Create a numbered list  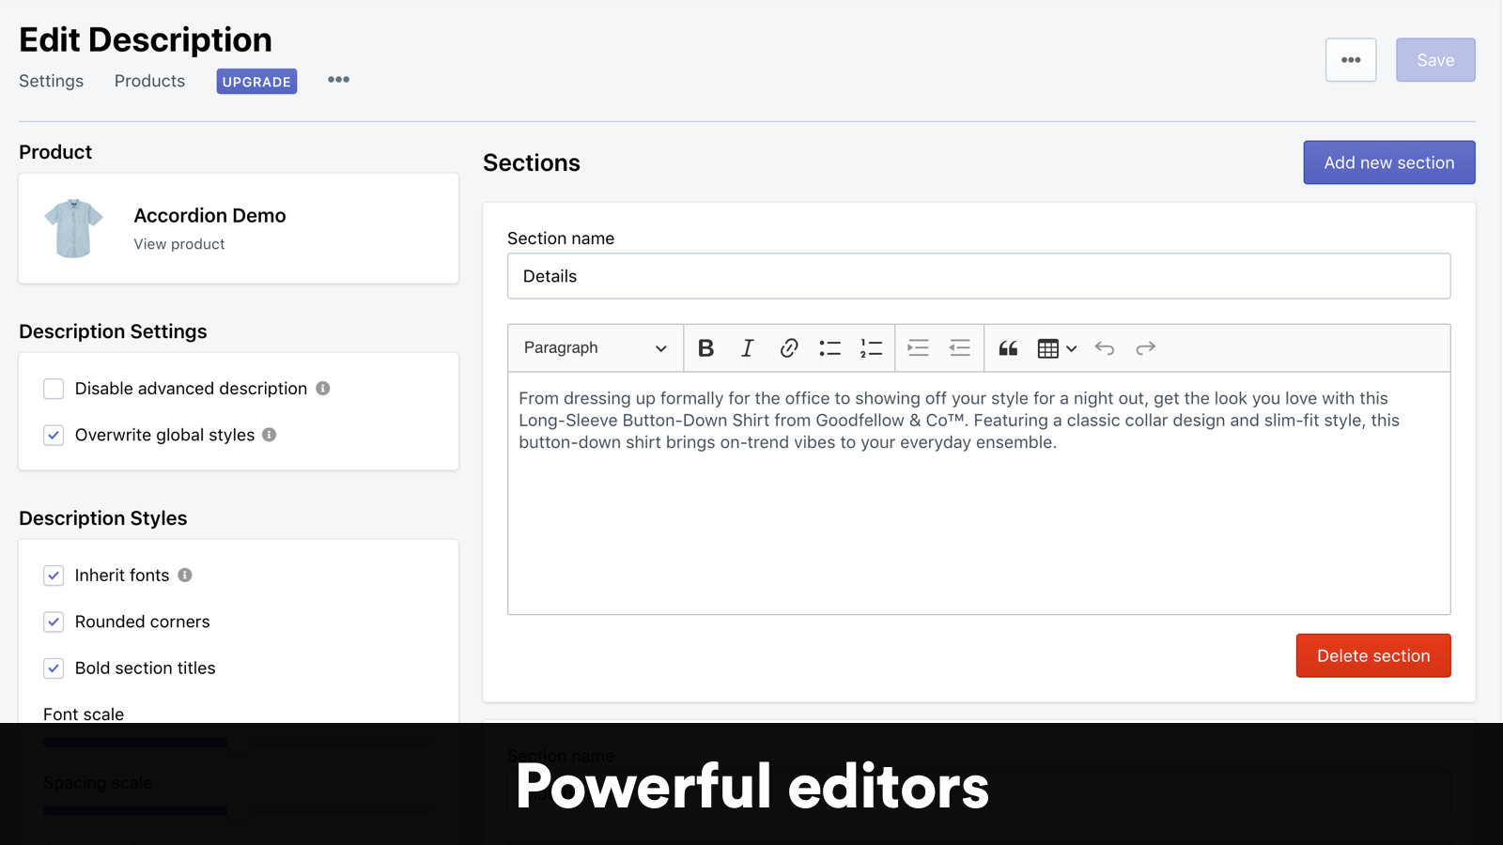(x=871, y=347)
